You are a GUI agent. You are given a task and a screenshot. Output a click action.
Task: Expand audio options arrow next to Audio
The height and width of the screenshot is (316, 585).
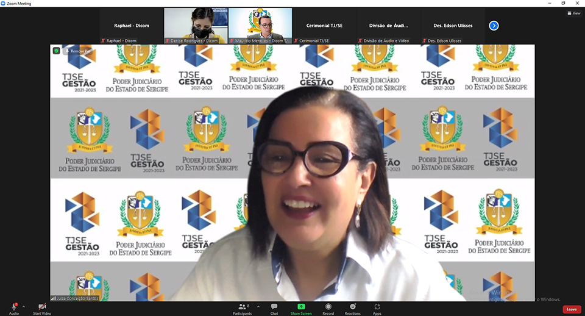click(24, 306)
